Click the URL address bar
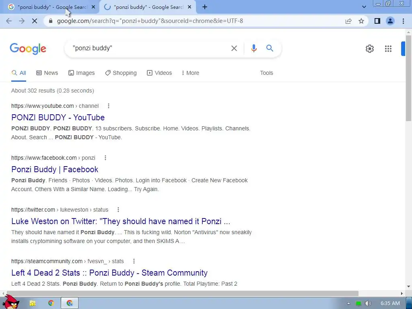The height and width of the screenshot is (309, 412). click(194, 21)
